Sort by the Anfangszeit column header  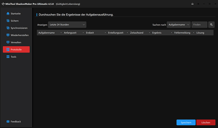pyautogui.click(x=70, y=33)
